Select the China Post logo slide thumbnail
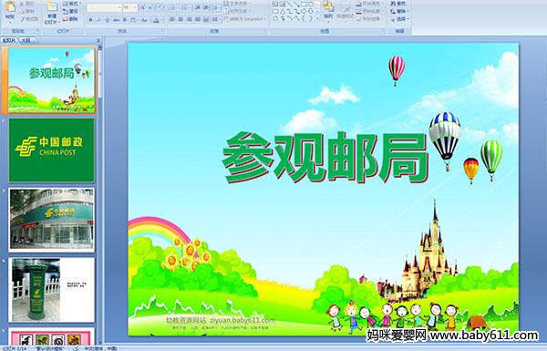 click(x=52, y=150)
